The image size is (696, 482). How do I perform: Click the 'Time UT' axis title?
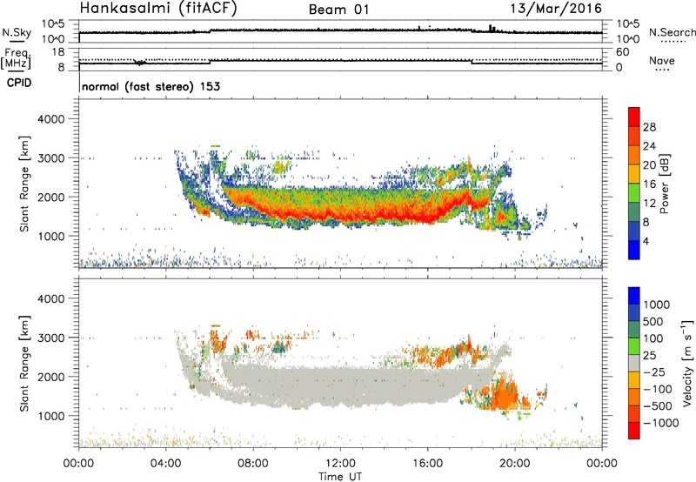point(340,476)
